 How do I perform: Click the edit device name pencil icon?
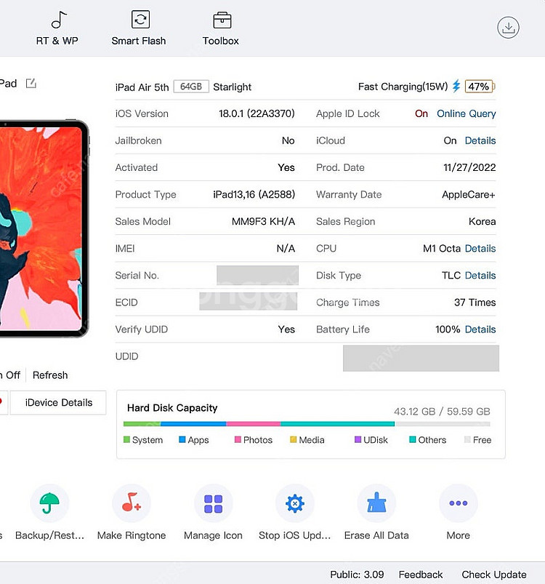tap(31, 83)
